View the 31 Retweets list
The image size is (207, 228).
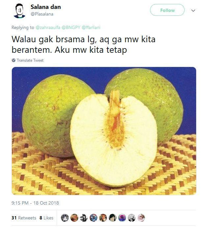point(24,218)
